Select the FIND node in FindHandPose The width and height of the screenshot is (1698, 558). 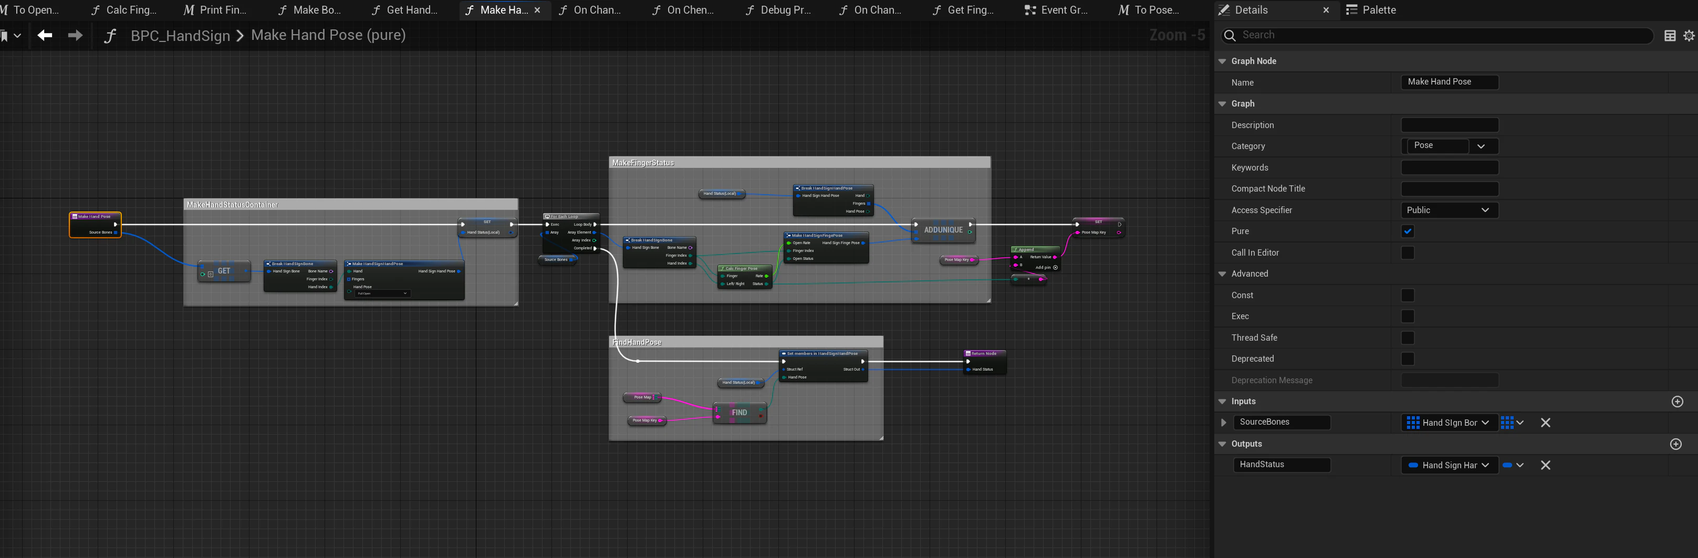tap(739, 413)
